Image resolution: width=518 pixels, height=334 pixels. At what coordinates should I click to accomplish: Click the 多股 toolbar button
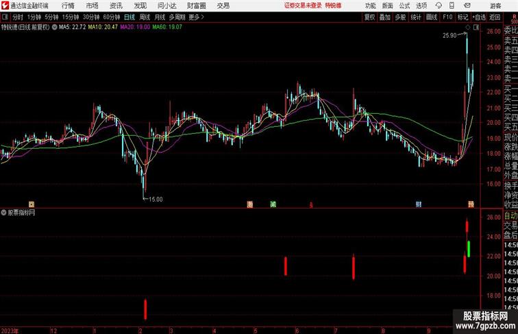coord(400,17)
